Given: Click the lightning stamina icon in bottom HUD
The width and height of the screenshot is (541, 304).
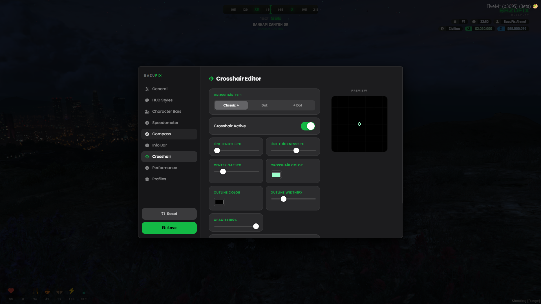Looking at the screenshot, I should click(x=72, y=290).
